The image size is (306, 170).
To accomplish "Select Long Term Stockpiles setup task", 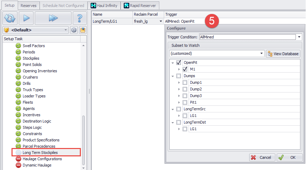I will click(x=40, y=153).
